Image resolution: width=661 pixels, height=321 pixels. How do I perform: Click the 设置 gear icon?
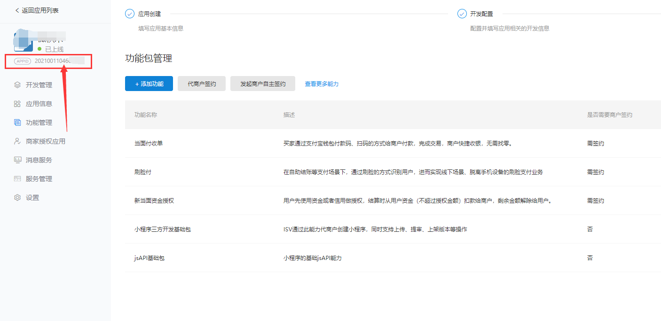tap(17, 198)
